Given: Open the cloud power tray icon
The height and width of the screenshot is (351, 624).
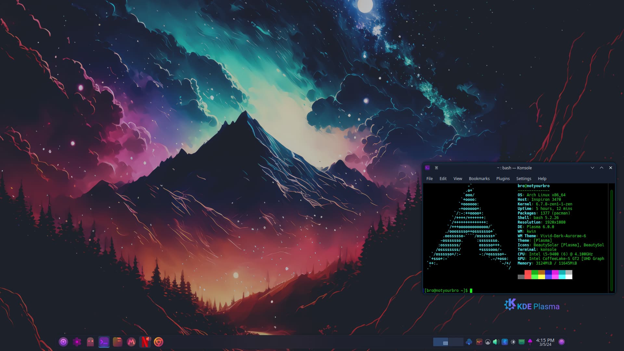Looking at the screenshot, I should 469,342.
